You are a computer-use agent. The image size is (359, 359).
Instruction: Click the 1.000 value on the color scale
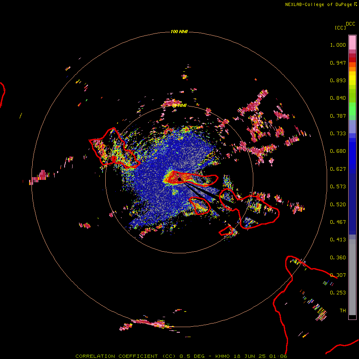tap(338, 45)
